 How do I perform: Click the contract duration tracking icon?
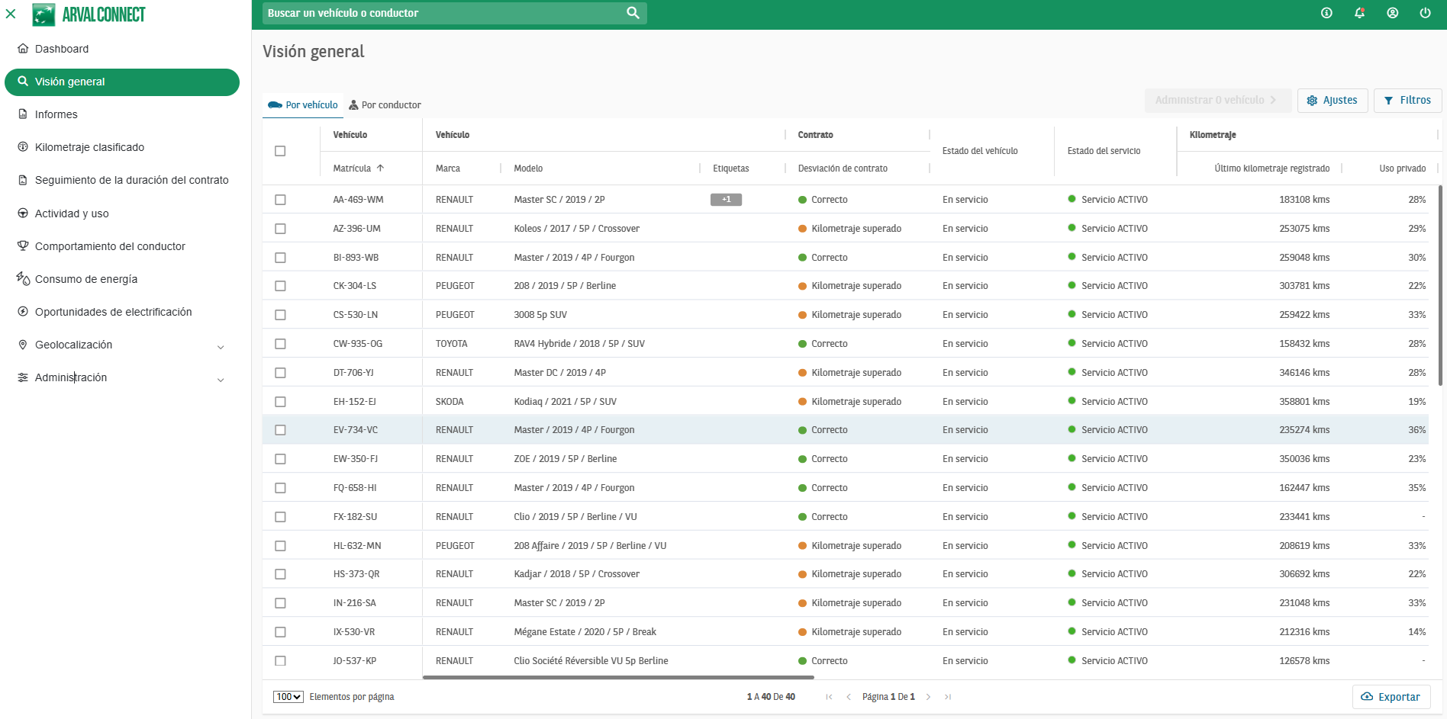(x=23, y=180)
